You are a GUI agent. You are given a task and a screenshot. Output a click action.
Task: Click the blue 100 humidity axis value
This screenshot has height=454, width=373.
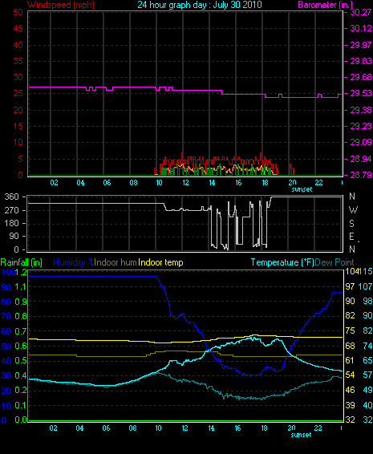pos(8,272)
